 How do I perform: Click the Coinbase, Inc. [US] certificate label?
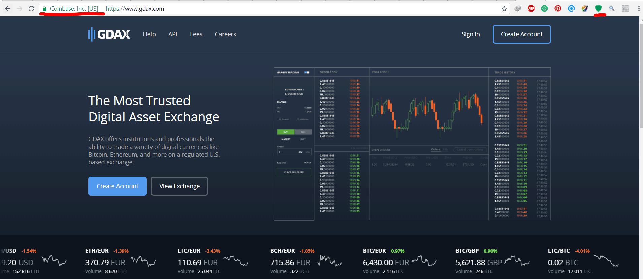click(74, 9)
